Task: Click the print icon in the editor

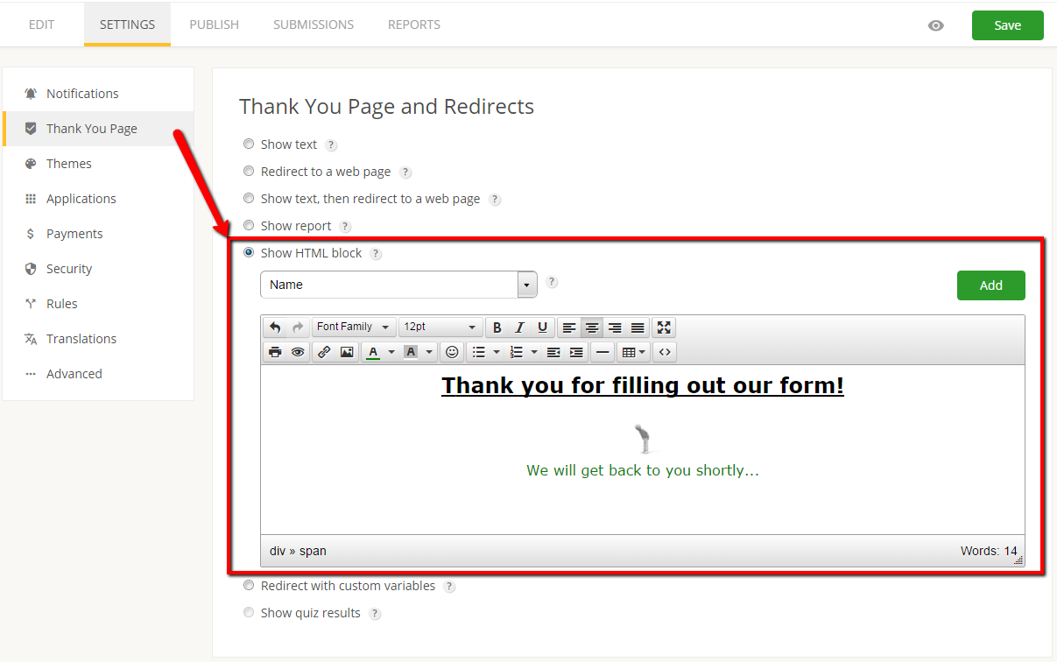Action: [275, 352]
